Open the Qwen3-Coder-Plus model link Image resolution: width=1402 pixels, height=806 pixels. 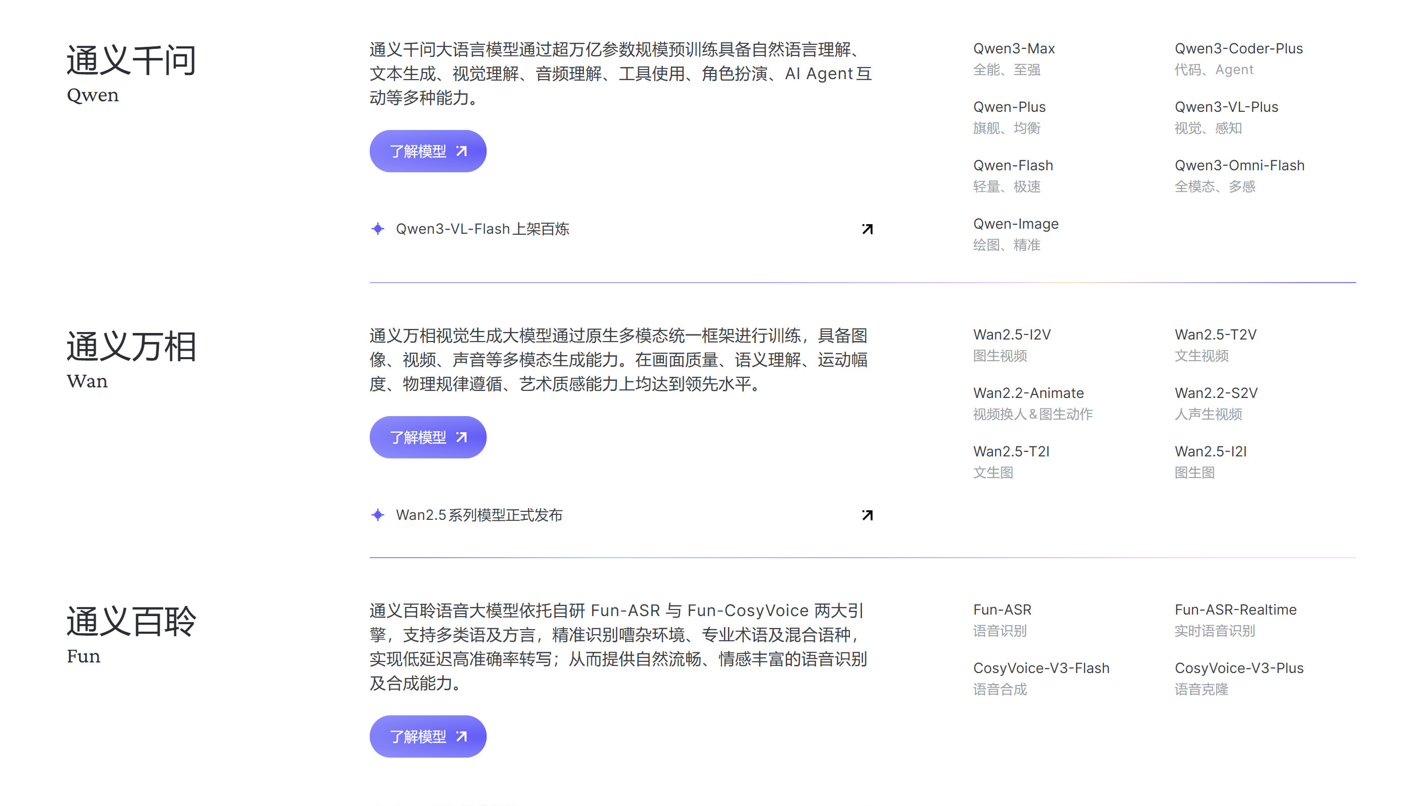point(1238,49)
